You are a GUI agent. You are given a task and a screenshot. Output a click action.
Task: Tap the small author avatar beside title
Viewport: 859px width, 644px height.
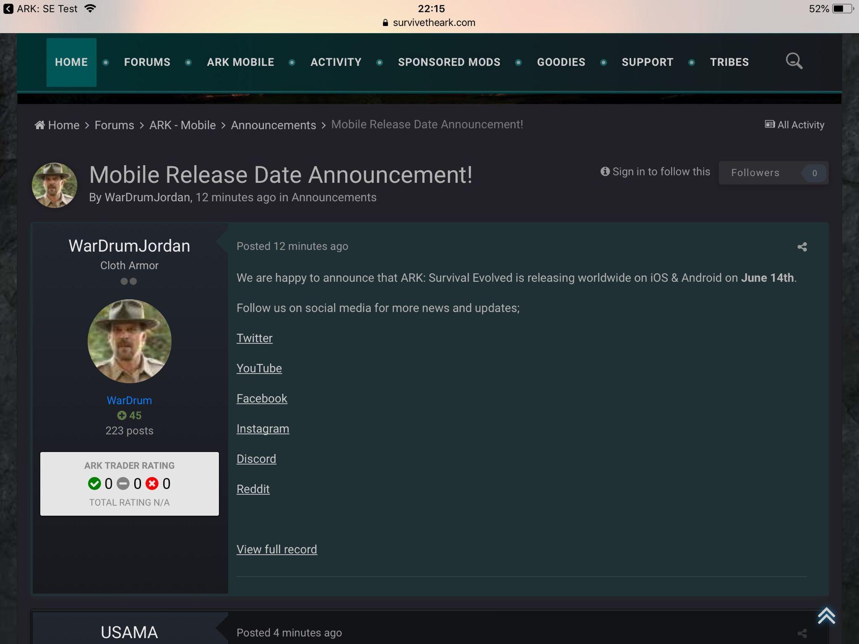54,185
